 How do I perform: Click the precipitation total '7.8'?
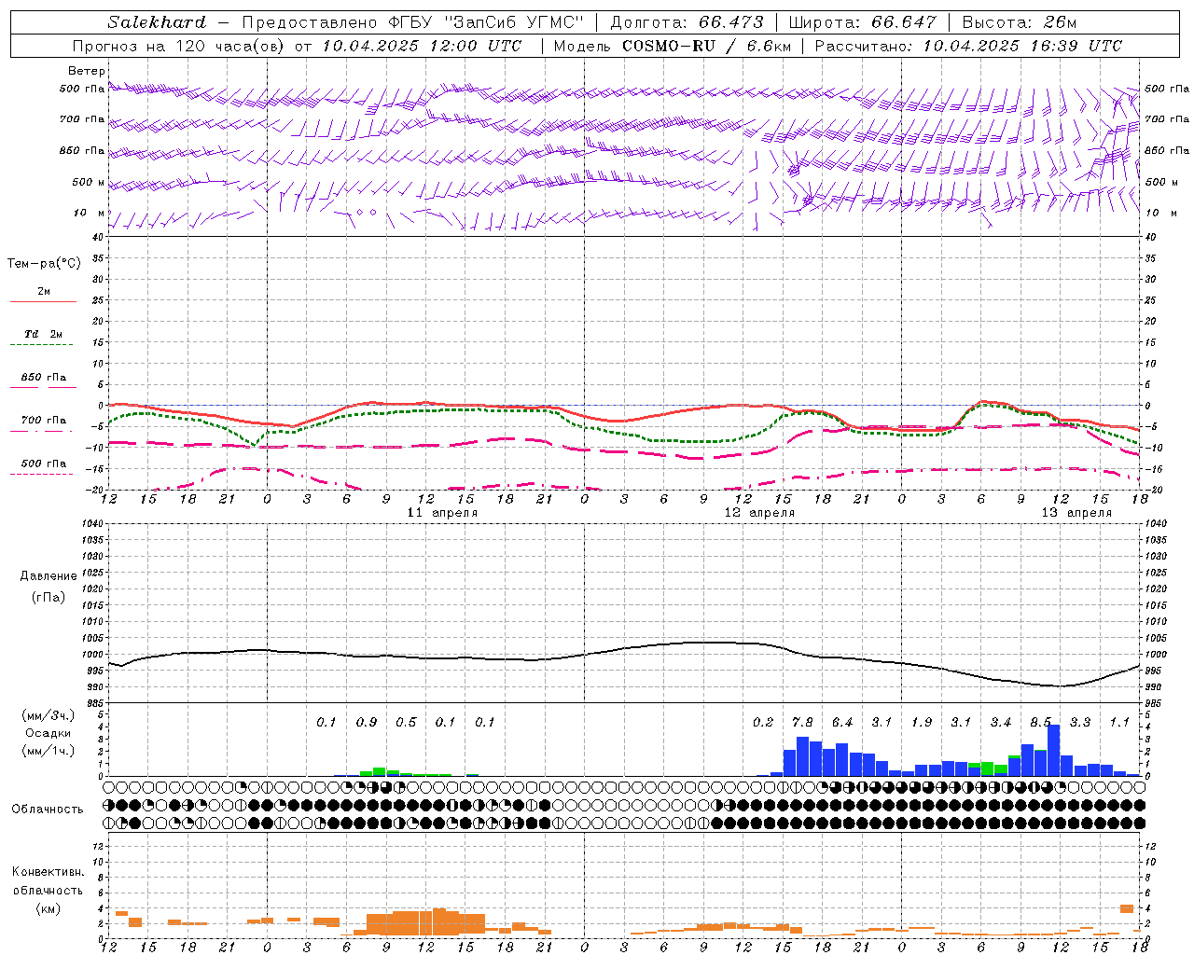pos(802,722)
